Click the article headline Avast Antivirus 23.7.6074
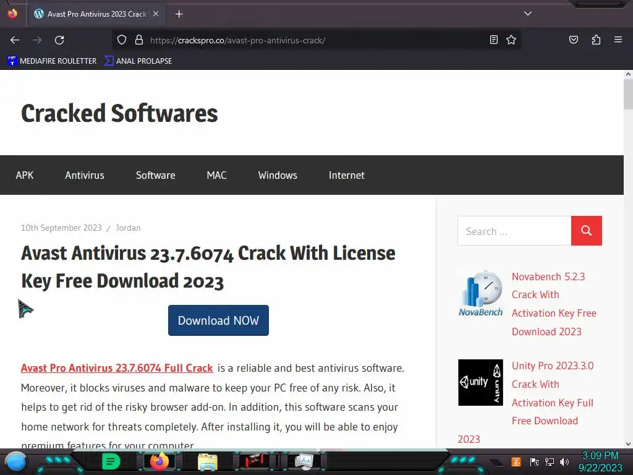 (x=208, y=267)
